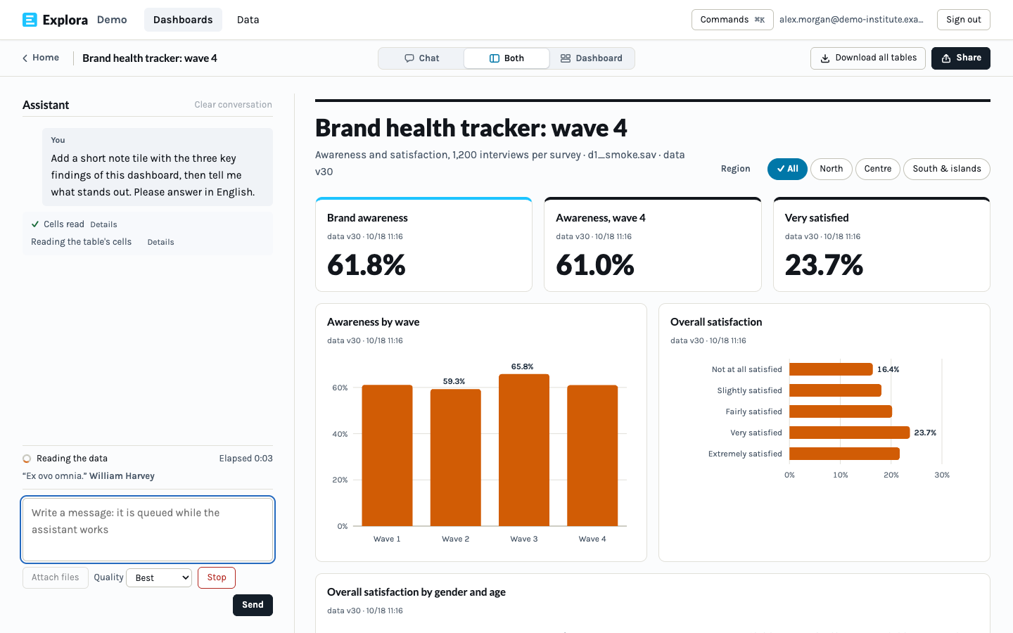Click the message input field
The image size is (1013, 633).
click(148, 530)
